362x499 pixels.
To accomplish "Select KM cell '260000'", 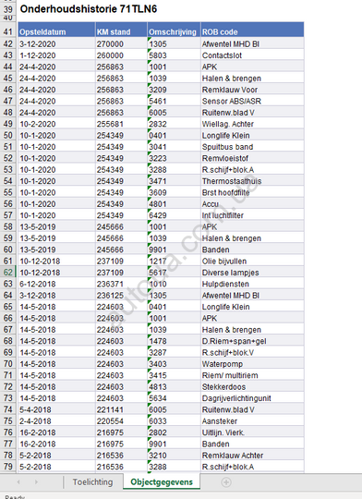I will (x=121, y=55).
